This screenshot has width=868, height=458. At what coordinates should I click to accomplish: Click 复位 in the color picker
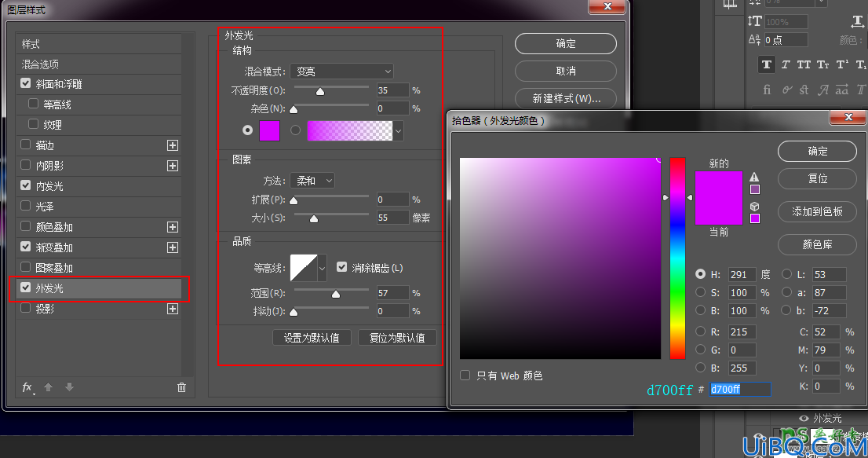point(818,179)
